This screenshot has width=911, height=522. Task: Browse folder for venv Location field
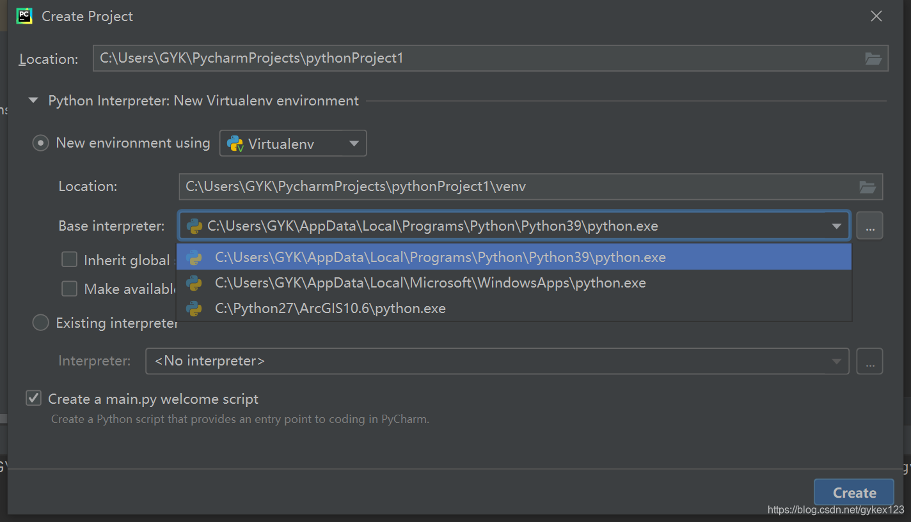(867, 187)
